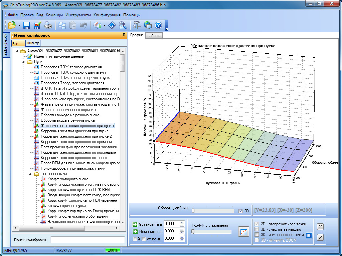Enable '3D - следить за мышью' checkbox
342x256 pixels.
(257, 229)
